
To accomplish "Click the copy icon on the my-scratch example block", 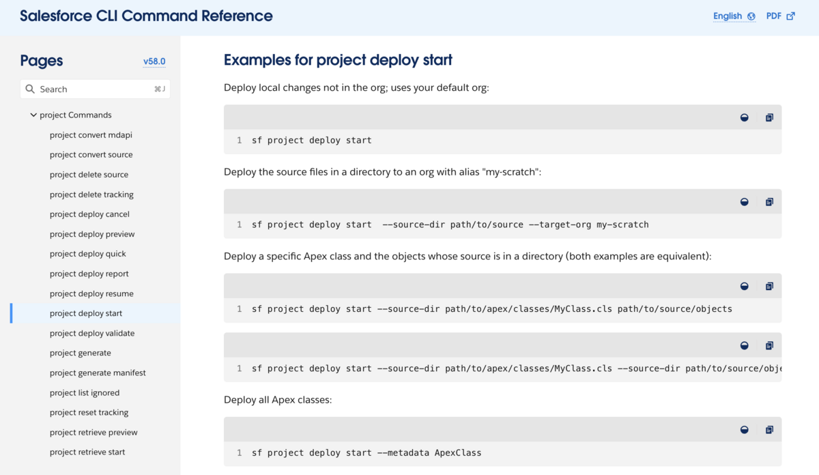I will coord(769,201).
